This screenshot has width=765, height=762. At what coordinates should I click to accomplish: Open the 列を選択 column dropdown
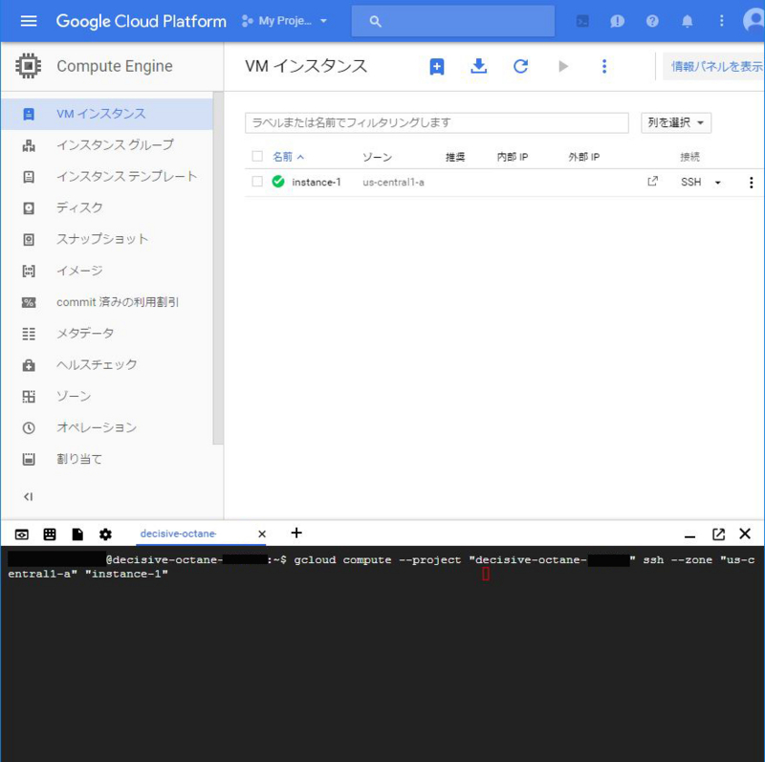click(676, 122)
